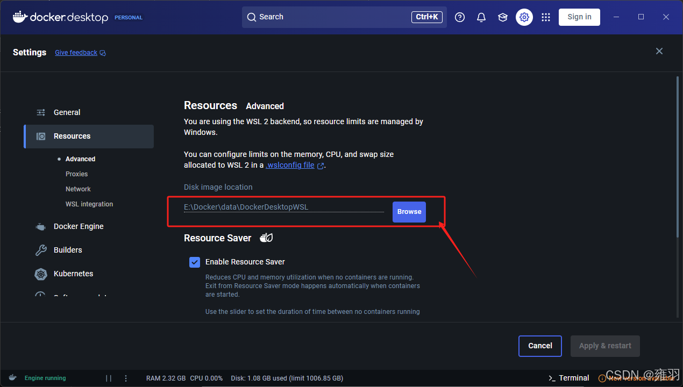Screen dimensions: 683x387
Task: Click the Builders wrench icon
Action: (x=41, y=250)
